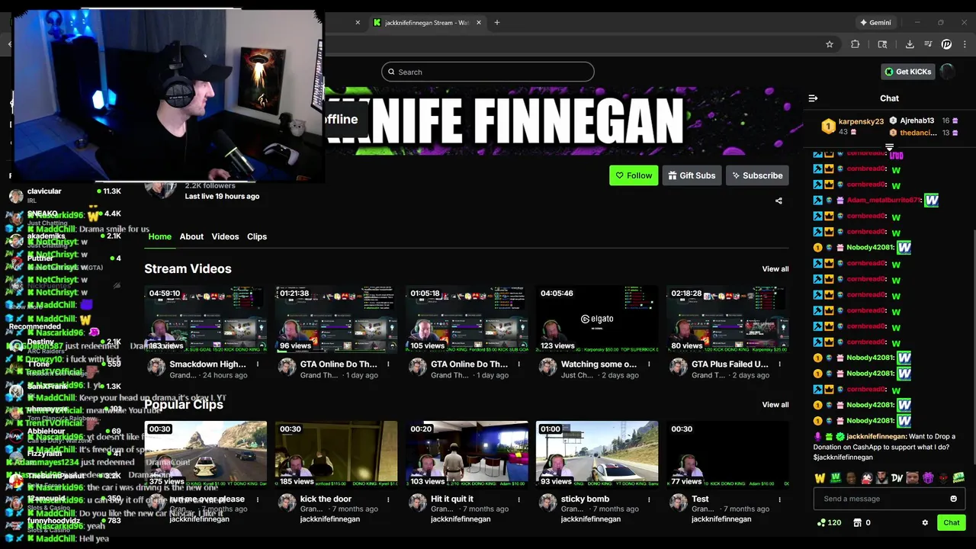Open options for 96-views GTA Online video

pos(388,364)
